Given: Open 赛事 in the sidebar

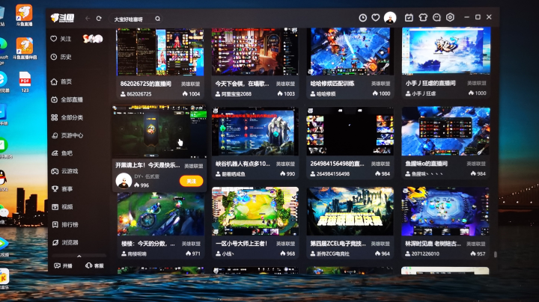Looking at the screenshot, I should coord(62,188).
